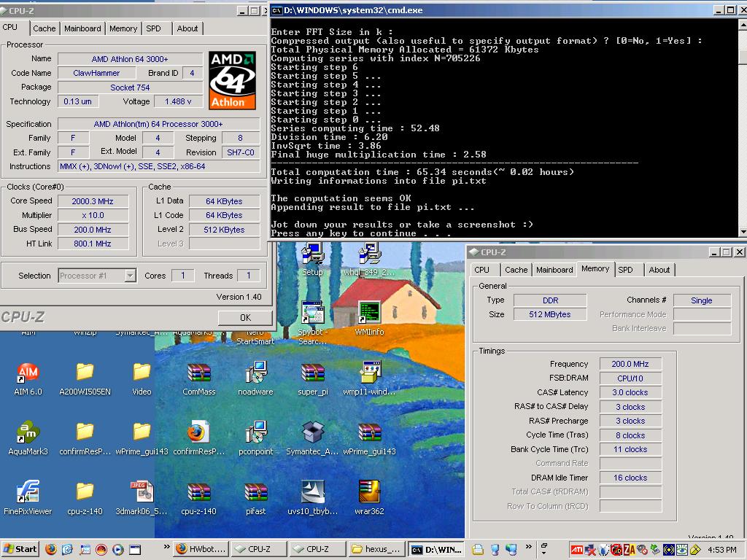The width and height of the screenshot is (747, 560).
Task: Click the Cores value field
Action: 183,276
